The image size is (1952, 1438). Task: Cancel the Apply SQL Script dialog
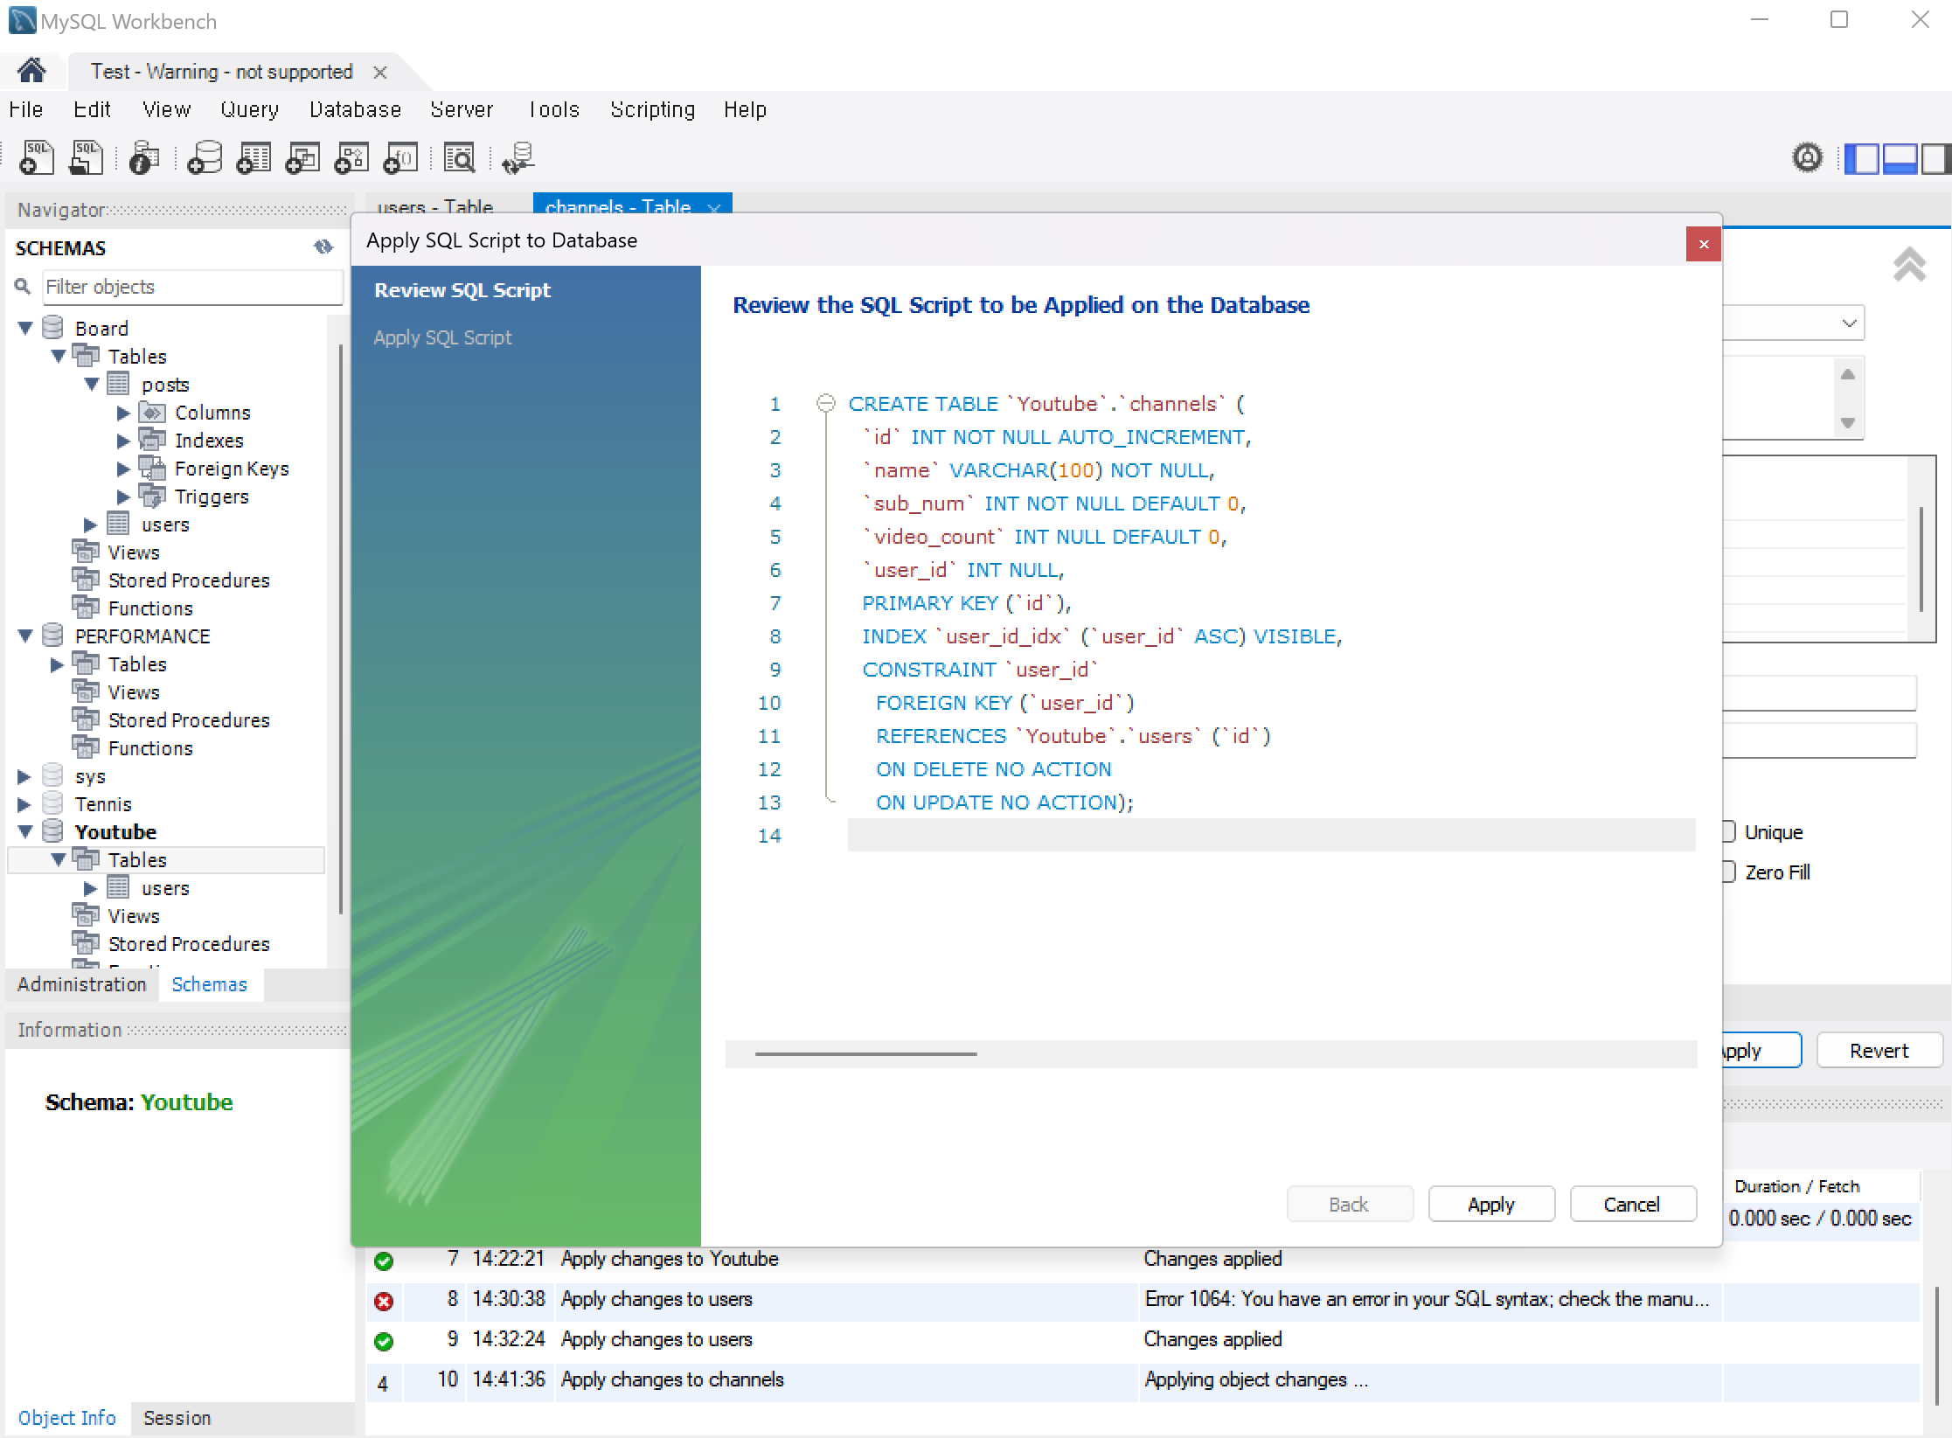[x=1631, y=1205]
